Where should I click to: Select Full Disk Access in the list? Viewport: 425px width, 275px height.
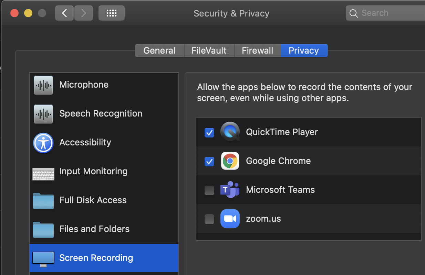pos(104,200)
